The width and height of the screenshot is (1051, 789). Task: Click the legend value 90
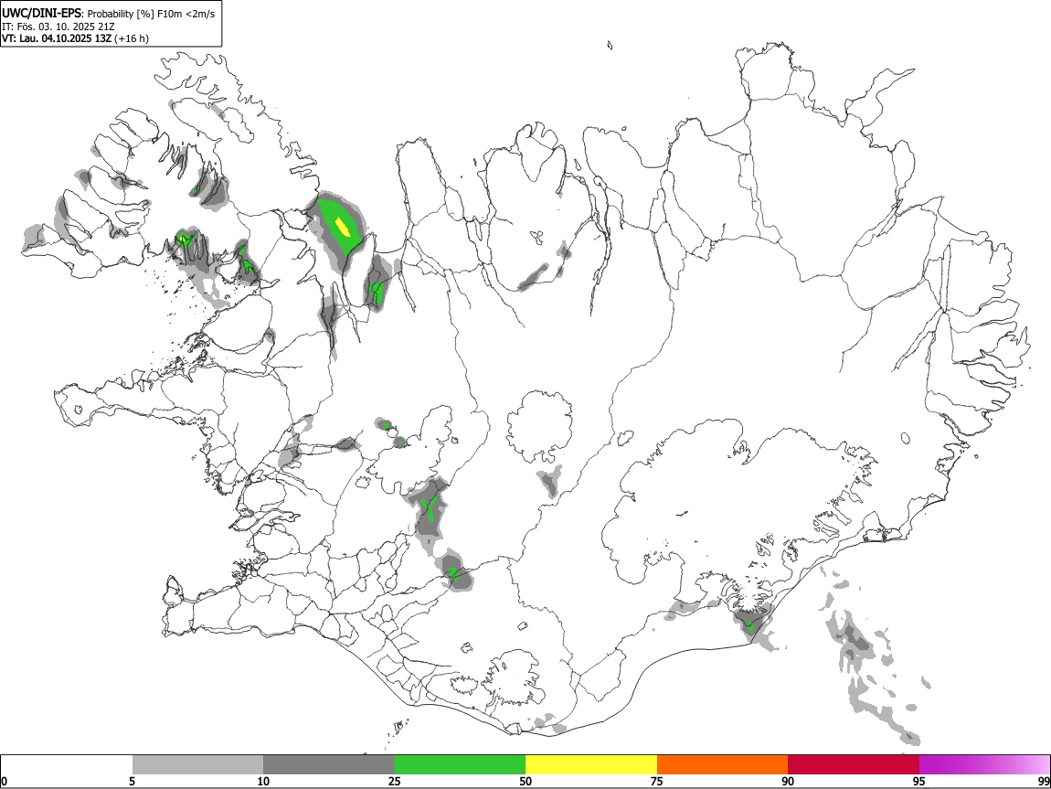[788, 781]
